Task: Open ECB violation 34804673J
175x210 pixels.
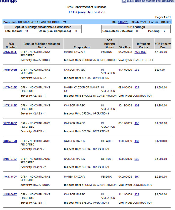Action: coord(10,159)
